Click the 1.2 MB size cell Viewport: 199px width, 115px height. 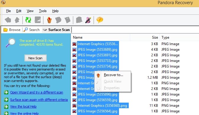coord(153,78)
